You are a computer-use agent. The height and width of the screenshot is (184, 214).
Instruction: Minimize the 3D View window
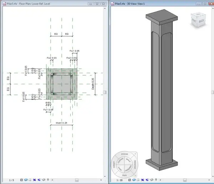pos(199,4)
